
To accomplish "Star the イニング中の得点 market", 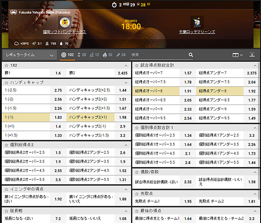I will tap(7, 189).
